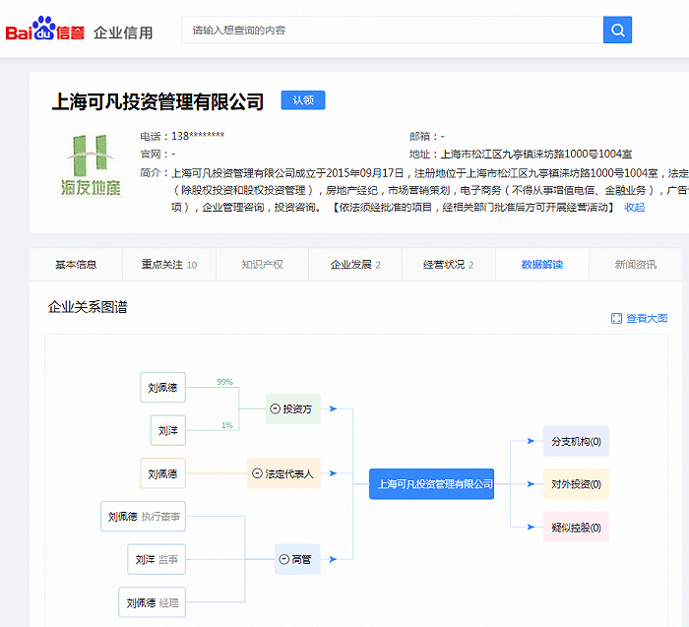Open the 新闻资讯 tab
The image size is (689, 627).
coord(635,265)
